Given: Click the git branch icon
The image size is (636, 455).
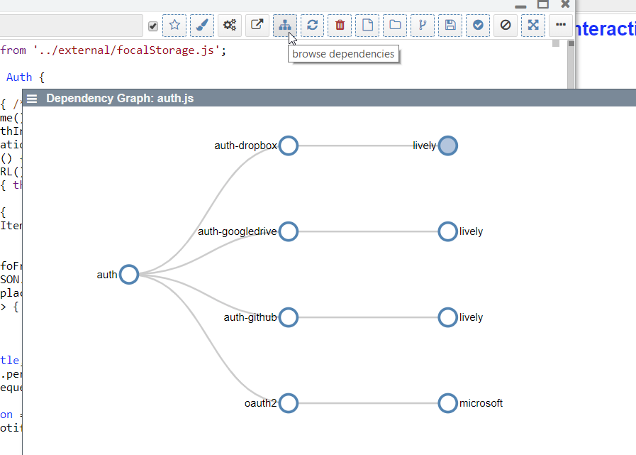Looking at the screenshot, I should click(x=423, y=26).
